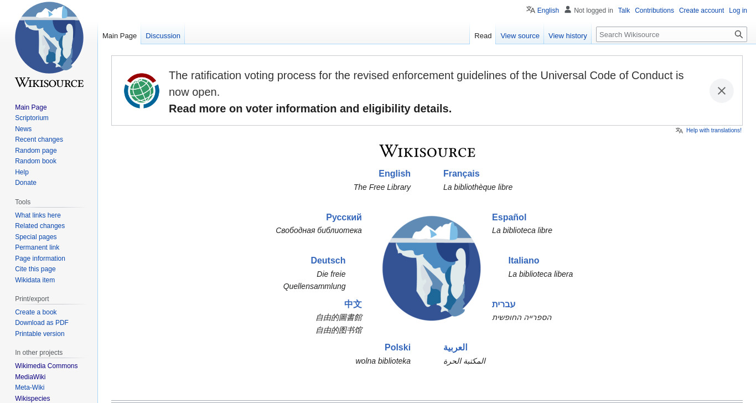Go to Main Page in the sidebar

tap(31, 107)
